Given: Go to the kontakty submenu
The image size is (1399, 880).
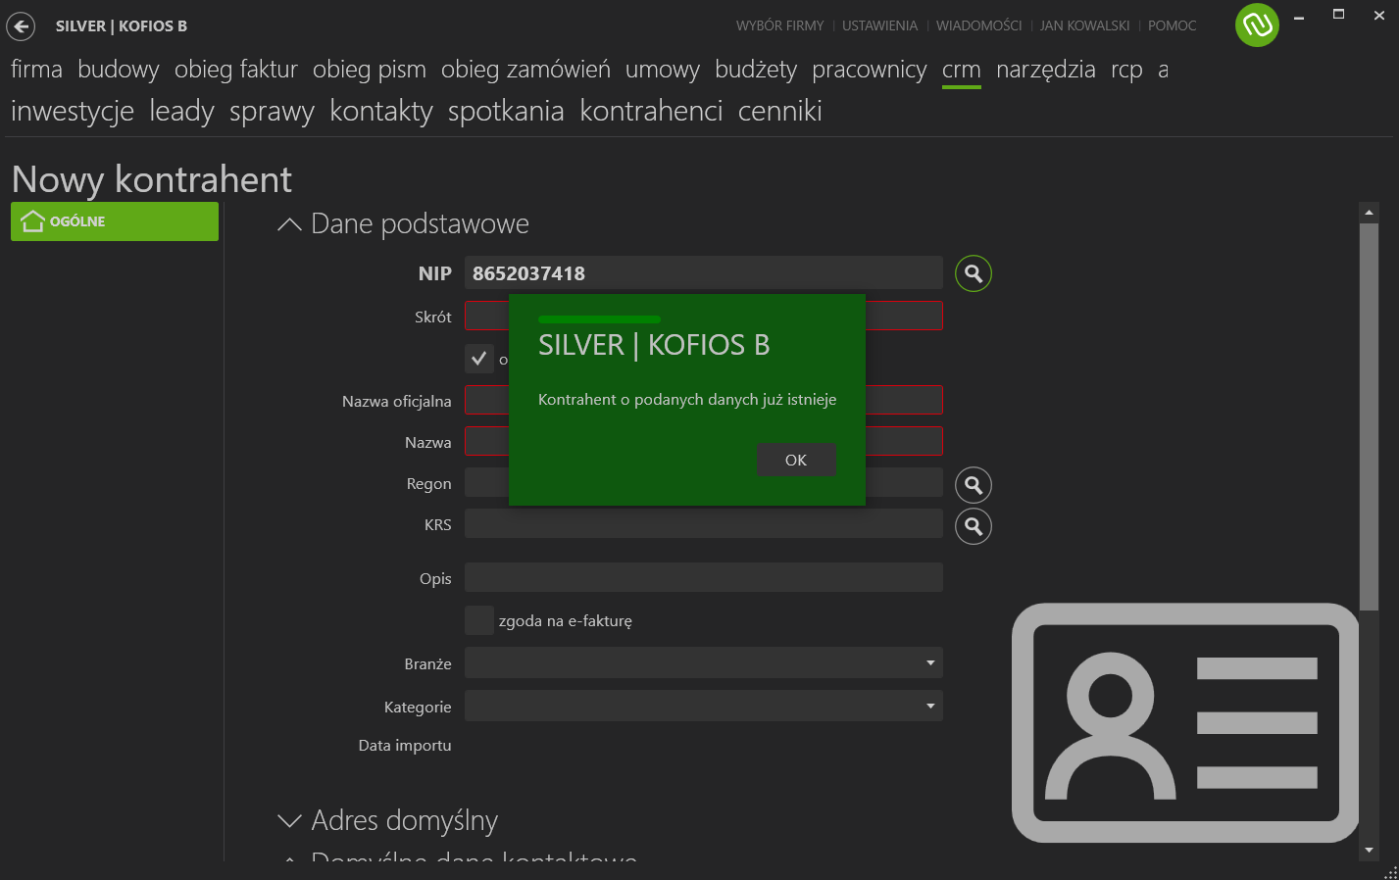Looking at the screenshot, I should (381, 112).
